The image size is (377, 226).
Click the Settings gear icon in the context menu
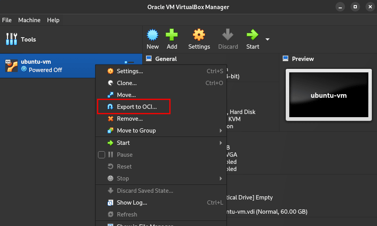coord(110,71)
